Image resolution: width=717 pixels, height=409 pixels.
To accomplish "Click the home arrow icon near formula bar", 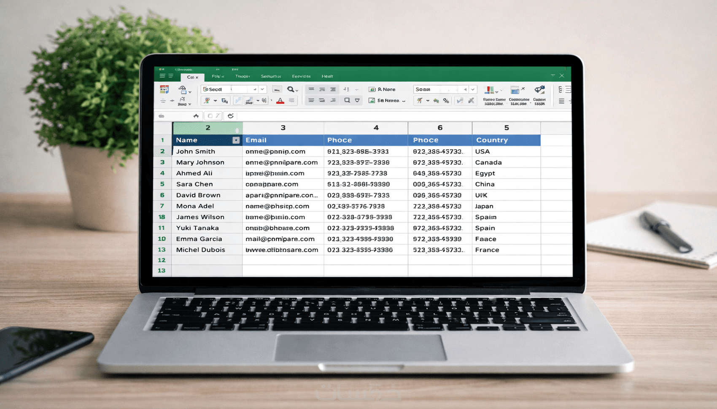I will pos(196,116).
